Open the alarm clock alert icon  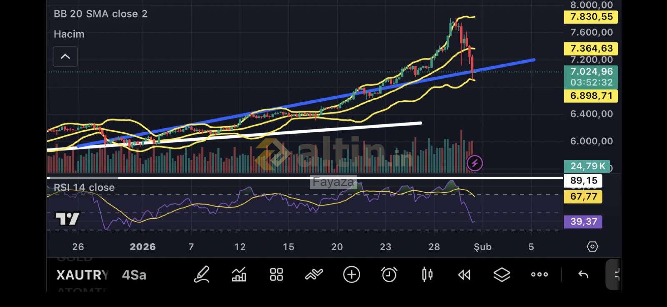pos(389,275)
